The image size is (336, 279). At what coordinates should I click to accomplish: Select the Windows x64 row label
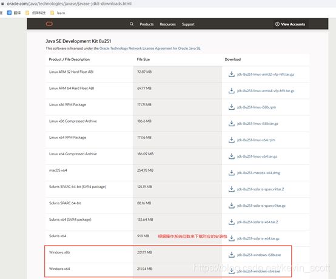pos(59,269)
